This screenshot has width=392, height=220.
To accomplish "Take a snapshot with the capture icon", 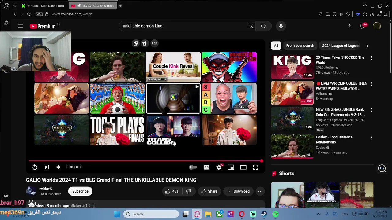I will pos(328,14).
